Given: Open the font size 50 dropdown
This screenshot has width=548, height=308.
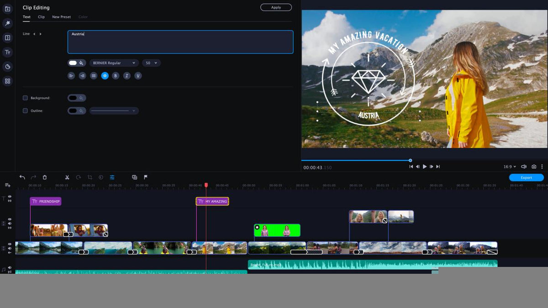Looking at the screenshot, I should coord(151,63).
